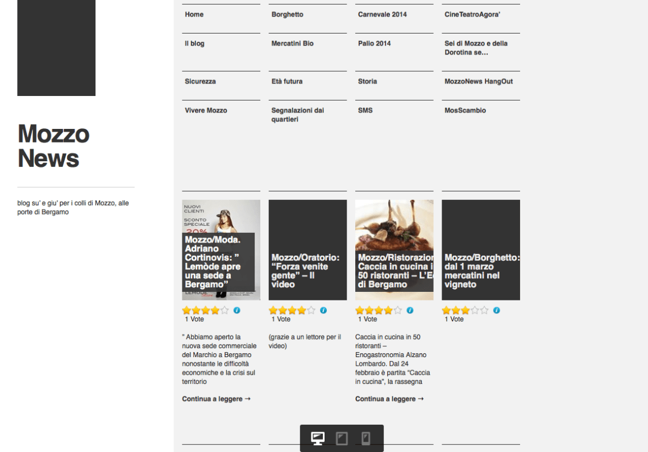Rate Mozzo/Moda post five stars

tap(225, 311)
